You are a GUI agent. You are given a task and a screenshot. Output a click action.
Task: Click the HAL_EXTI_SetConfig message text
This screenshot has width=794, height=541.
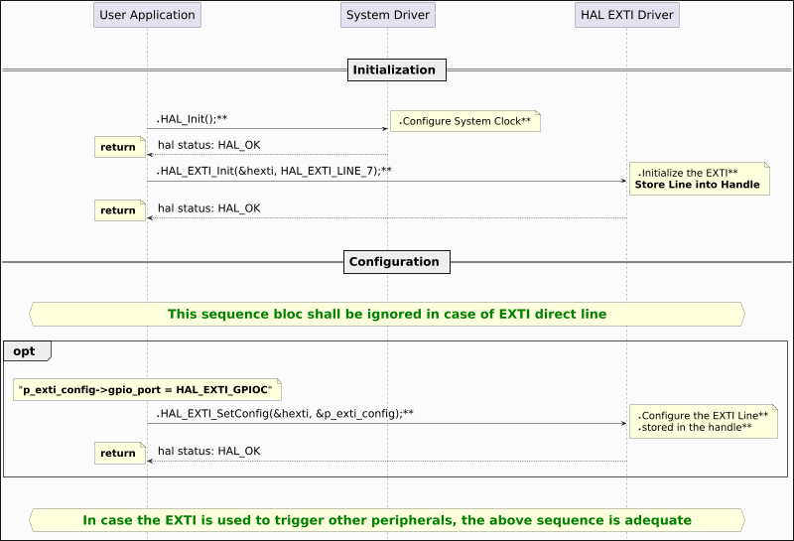point(285,413)
